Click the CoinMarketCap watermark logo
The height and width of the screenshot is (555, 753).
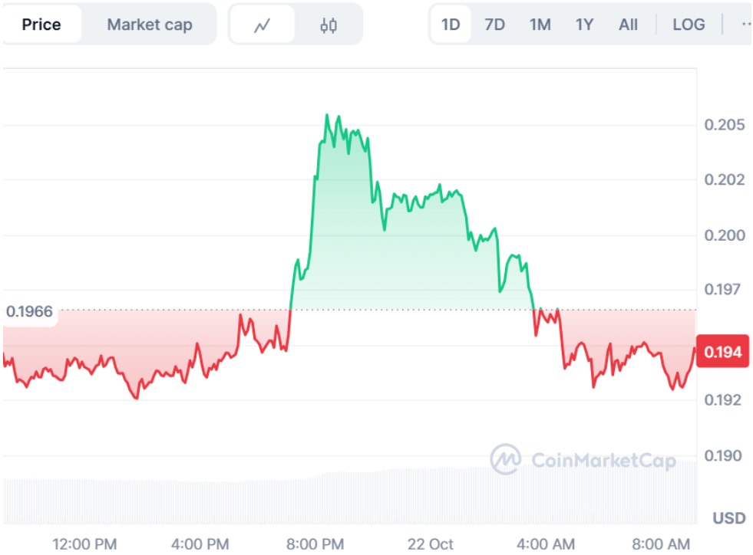(583, 460)
